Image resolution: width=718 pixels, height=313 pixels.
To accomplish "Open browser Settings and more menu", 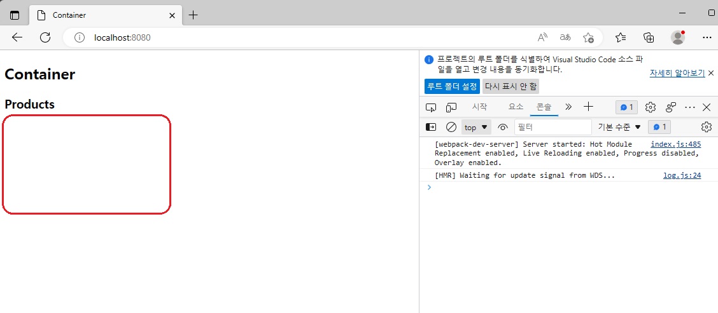I will point(707,37).
